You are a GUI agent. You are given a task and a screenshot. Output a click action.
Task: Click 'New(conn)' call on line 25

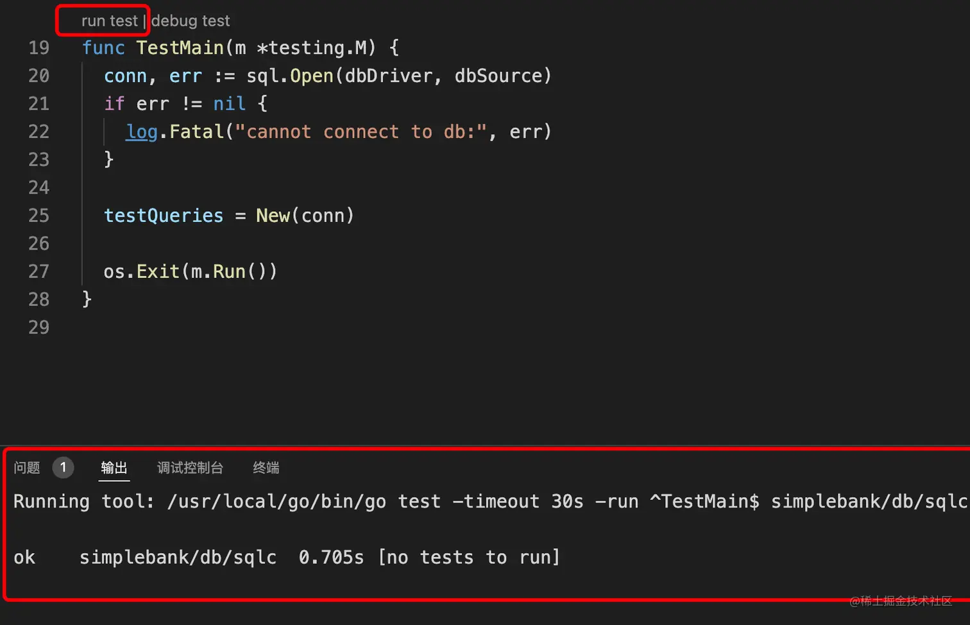click(x=305, y=216)
